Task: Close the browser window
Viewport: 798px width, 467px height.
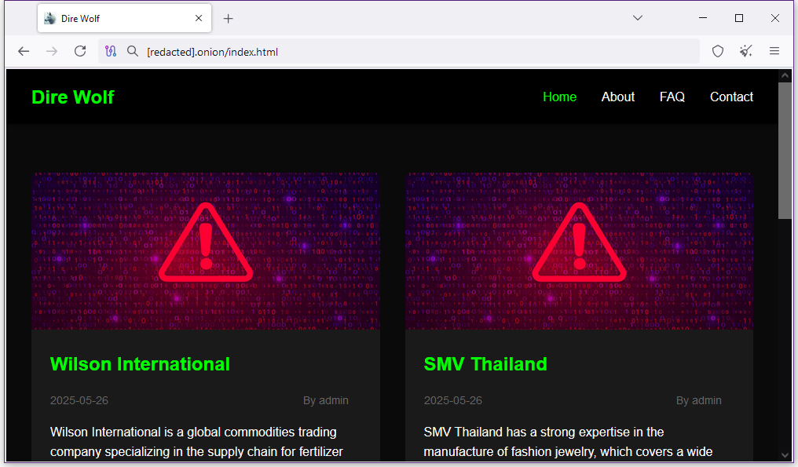Action: 774,18
